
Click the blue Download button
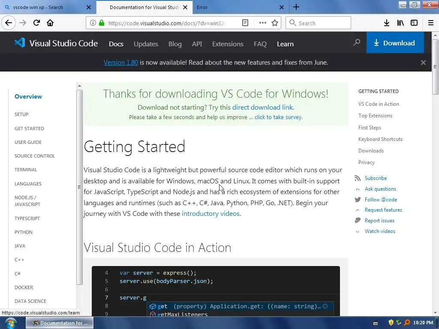pyautogui.click(x=395, y=42)
